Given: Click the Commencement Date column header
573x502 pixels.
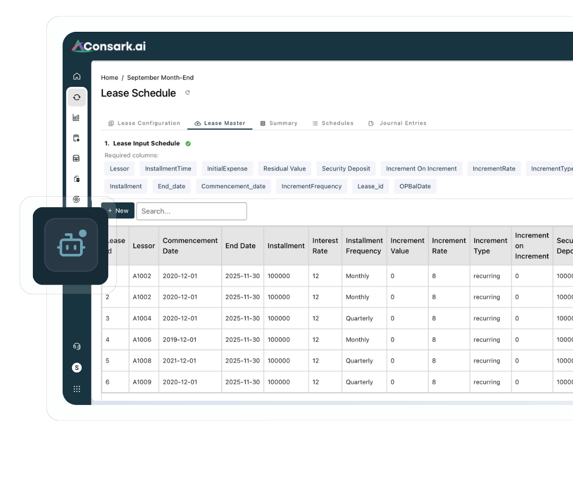Looking at the screenshot, I should pos(190,246).
